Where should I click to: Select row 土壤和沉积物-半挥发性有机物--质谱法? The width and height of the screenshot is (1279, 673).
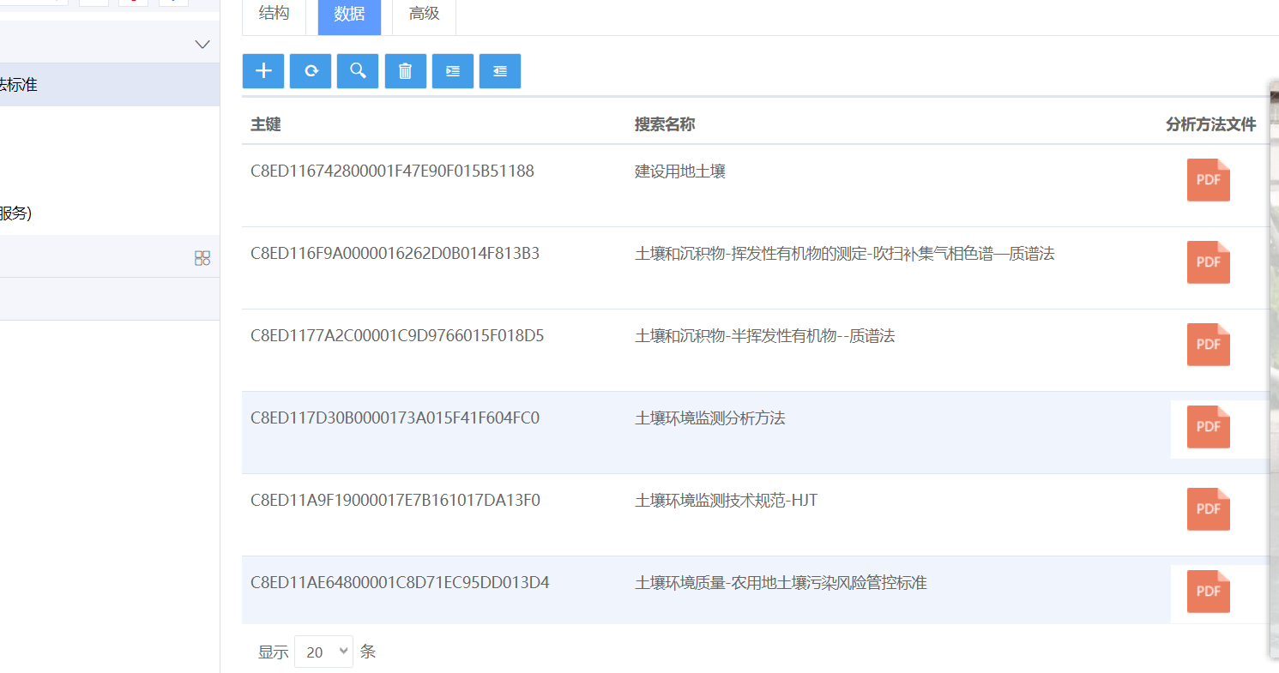(x=764, y=336)
